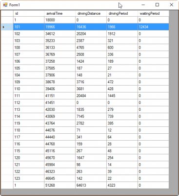Select drivingDistance cell 159
This screenshot has height=196, width=179.
(x=91, y=144)
